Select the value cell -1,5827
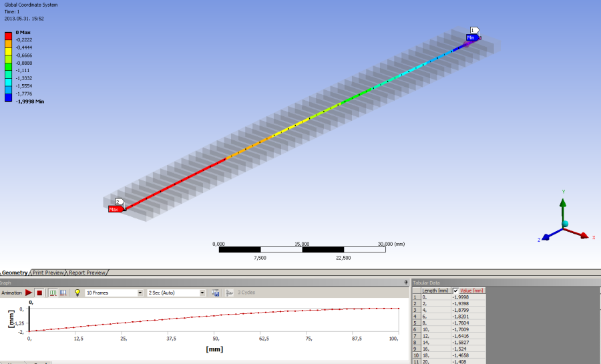 468,343
